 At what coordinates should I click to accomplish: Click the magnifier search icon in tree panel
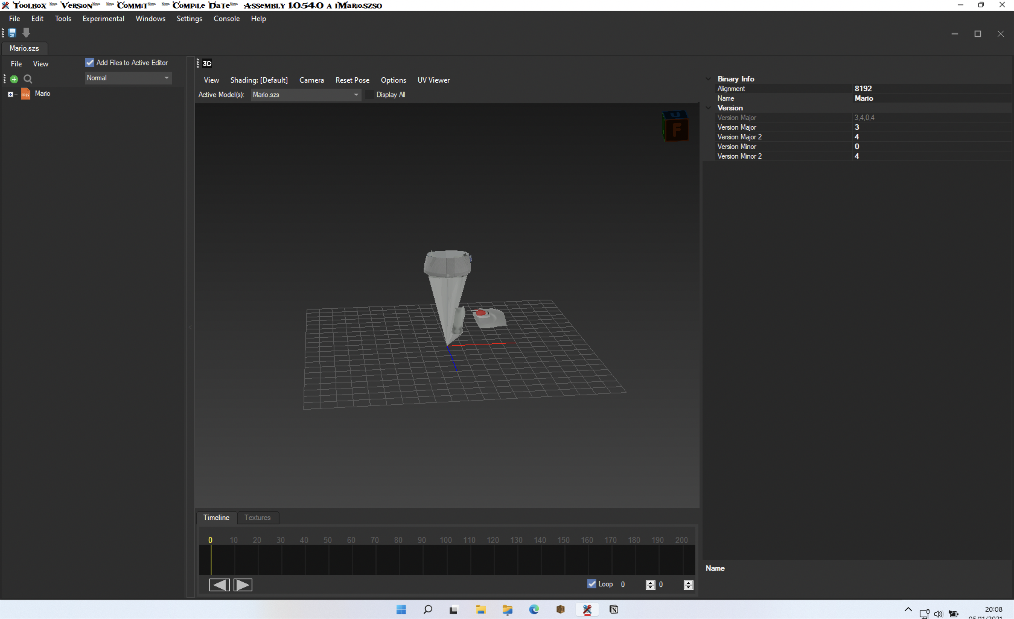coord(28,79)
